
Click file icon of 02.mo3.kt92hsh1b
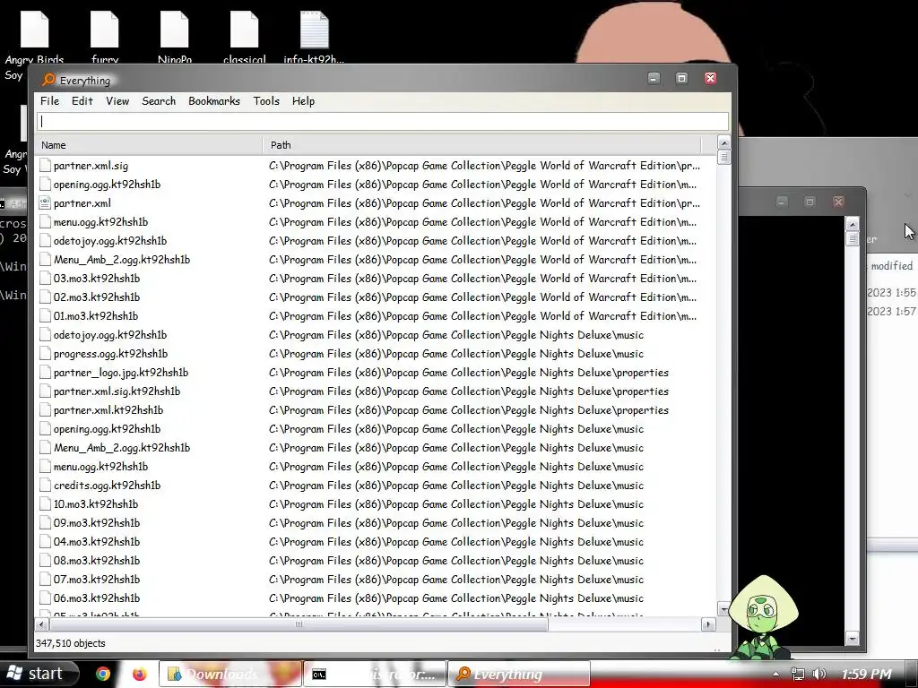coord(45,297)
